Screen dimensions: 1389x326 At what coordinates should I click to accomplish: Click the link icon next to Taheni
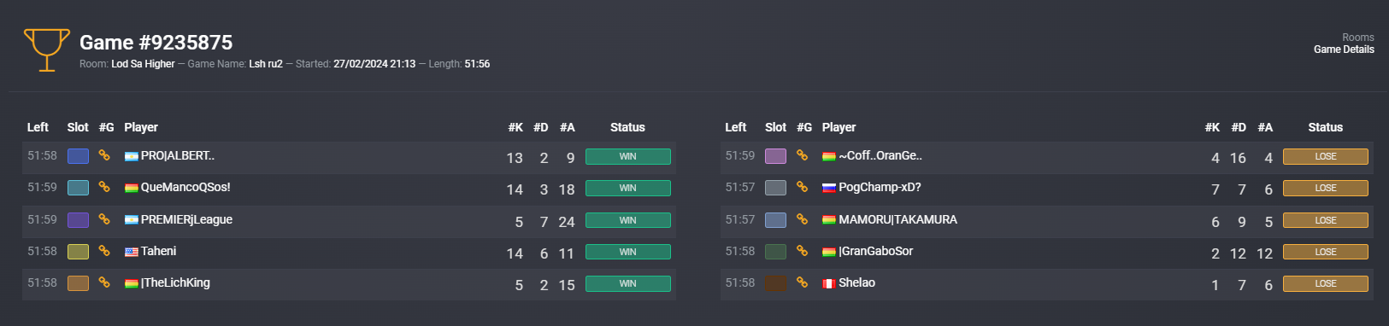click(104, 251)
